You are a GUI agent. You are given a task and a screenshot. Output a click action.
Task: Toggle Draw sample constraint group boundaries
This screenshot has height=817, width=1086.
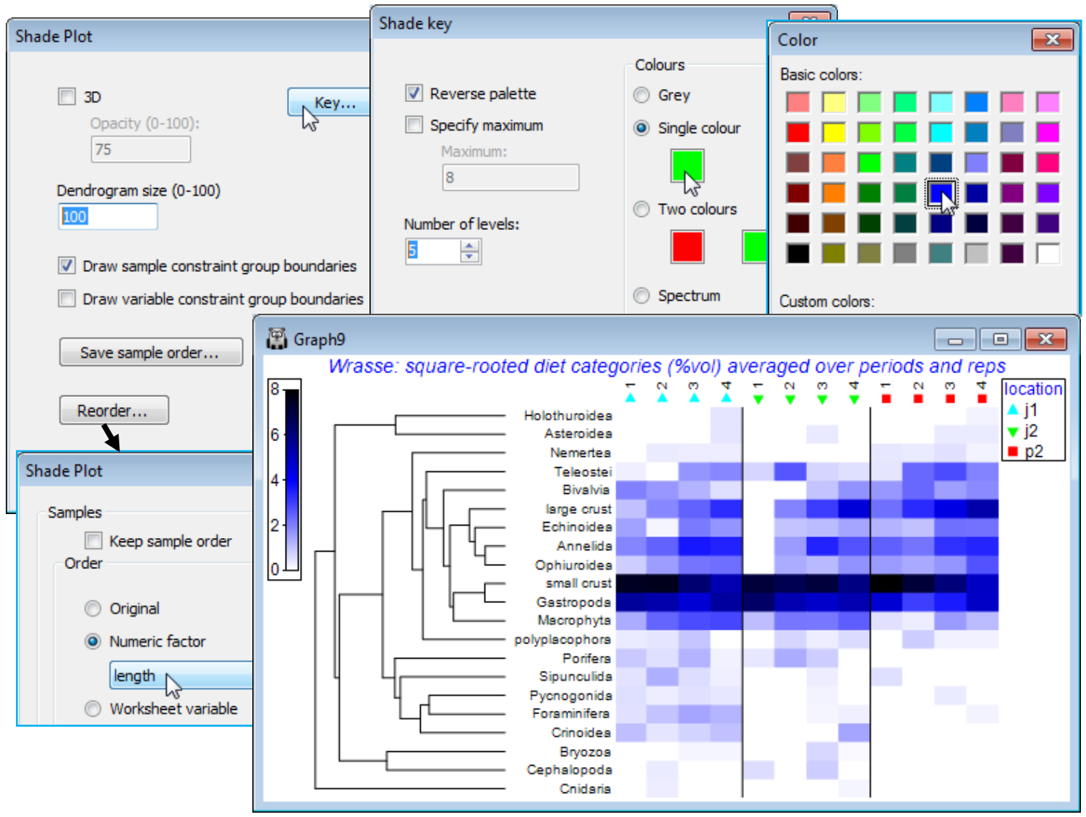pos(67,265)
